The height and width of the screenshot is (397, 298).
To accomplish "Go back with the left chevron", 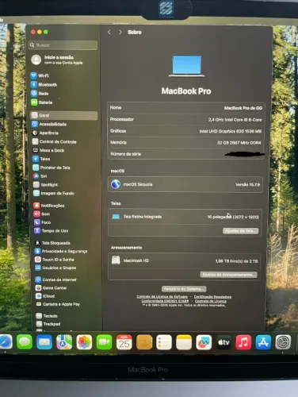I will click(x=109, y=32).
